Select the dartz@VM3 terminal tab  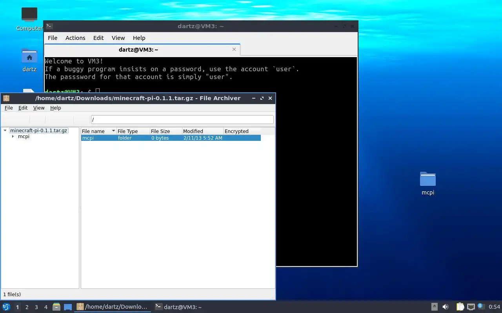pyautogui.click(x=138, y=50)
